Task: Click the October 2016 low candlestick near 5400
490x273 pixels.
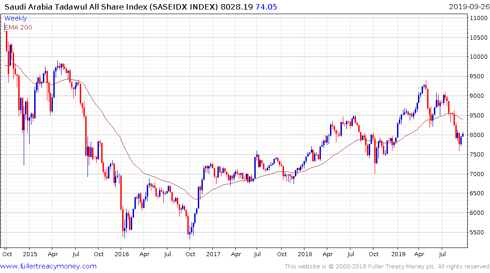Action: coord(190,234)
